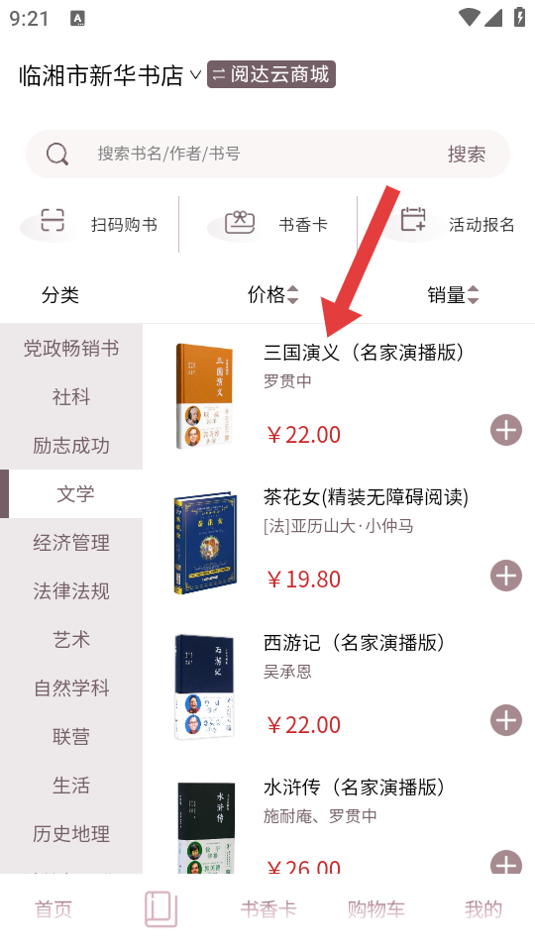Image resolution: width=535 pixels, height=951 pixels.
Task: Add 西游记 to cart with plus icon
Action: (506, 720)
